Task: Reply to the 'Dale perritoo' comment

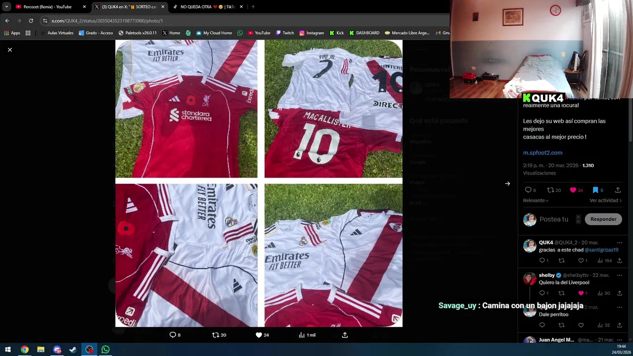Action: coord(542,325)
